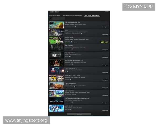Open Hero's Hour title link

pos(69,38)
